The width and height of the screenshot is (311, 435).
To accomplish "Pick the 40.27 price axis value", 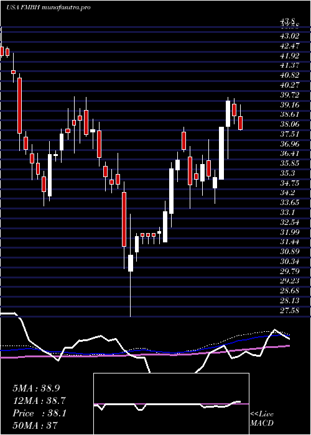I will click(289, 85).
